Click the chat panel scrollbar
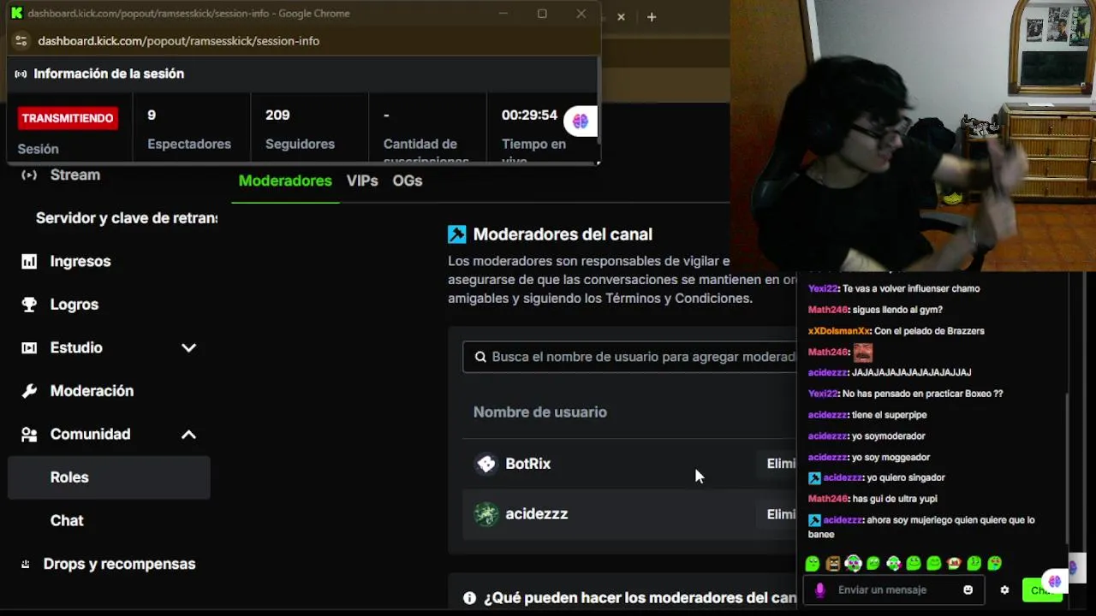The height and width of the screenshot is (616, 1096). click(x=1066, y=467)
